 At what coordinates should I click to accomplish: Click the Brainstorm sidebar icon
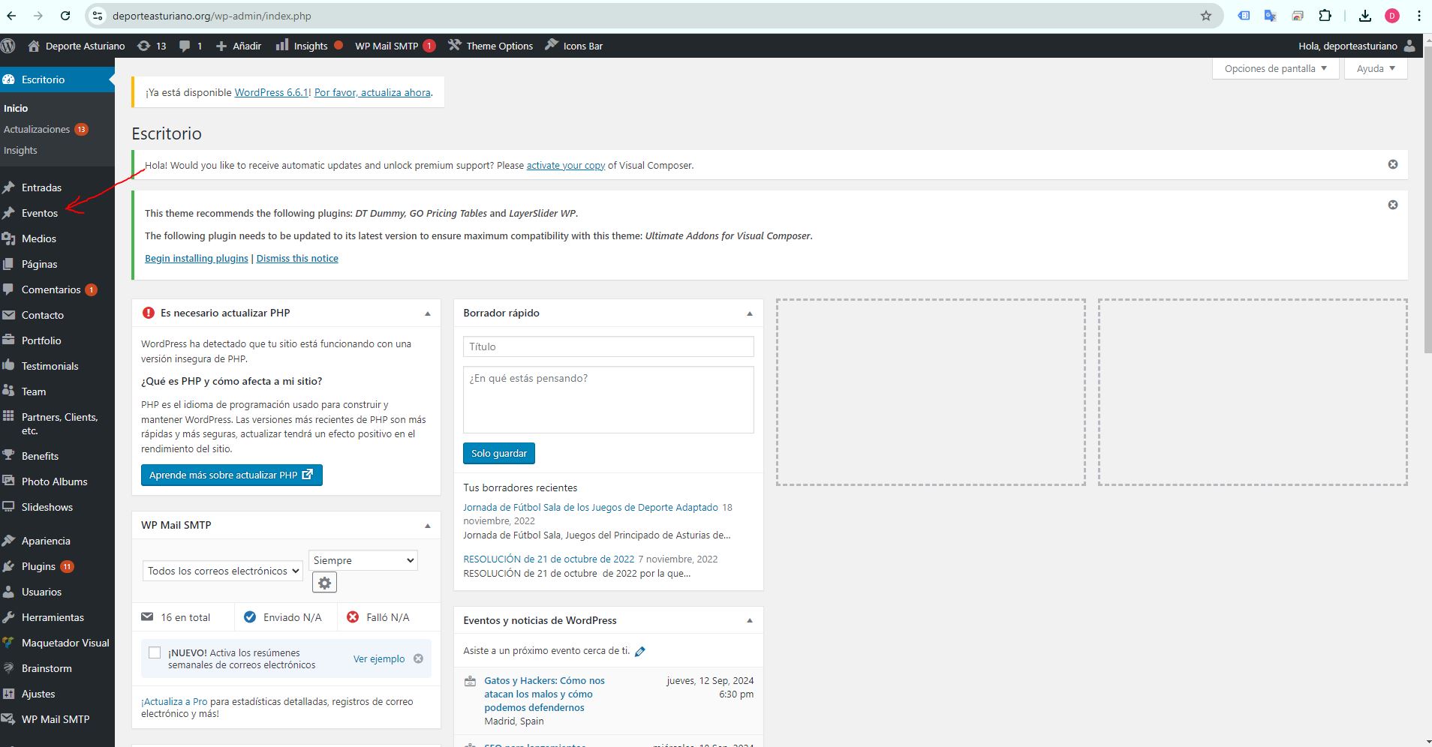9,668
